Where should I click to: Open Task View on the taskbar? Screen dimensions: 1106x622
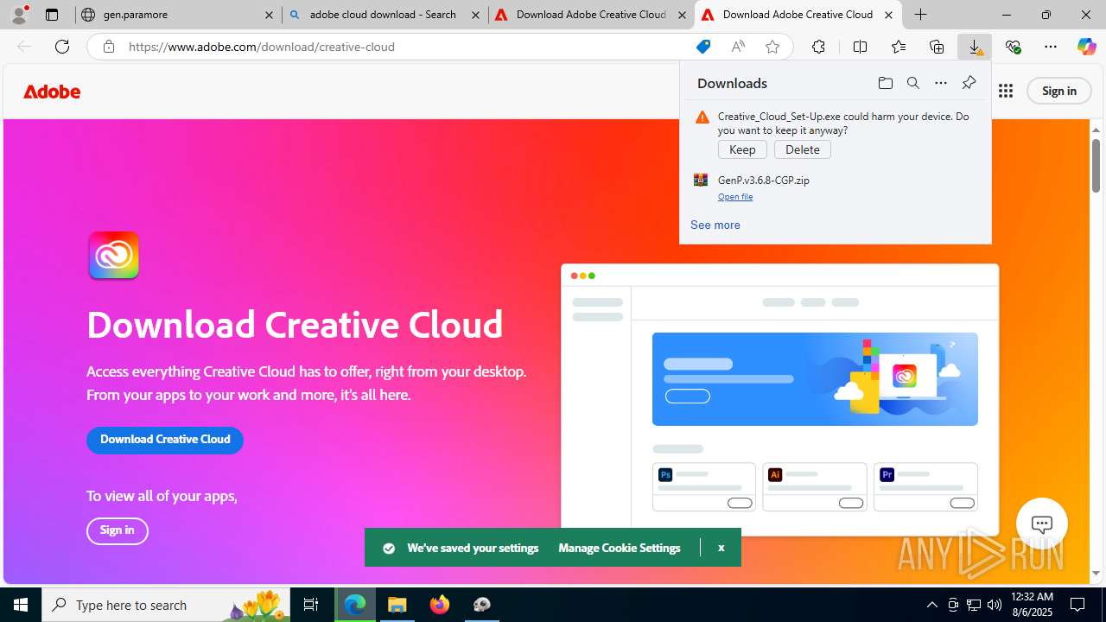coord(311,605)
